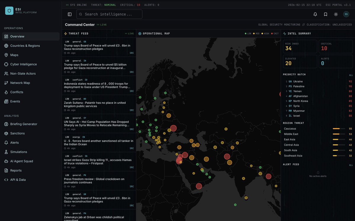Click THREAT: NOMINAL status indicator
Viewport: 355px width, 221px height.
pos(104,5)
